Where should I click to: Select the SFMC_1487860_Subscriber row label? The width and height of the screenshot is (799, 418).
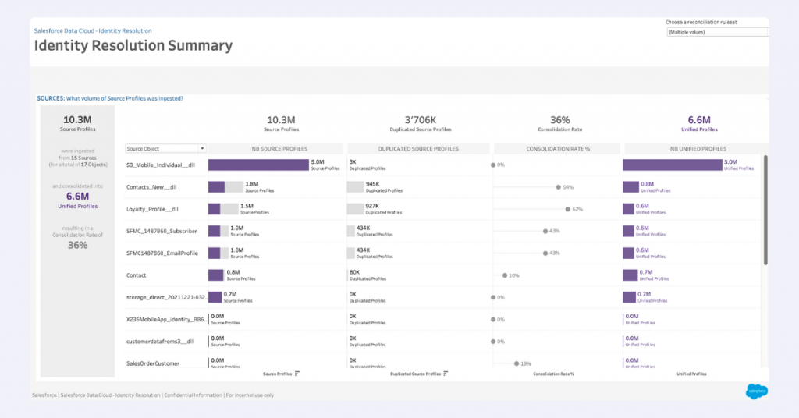click(162, 231)
